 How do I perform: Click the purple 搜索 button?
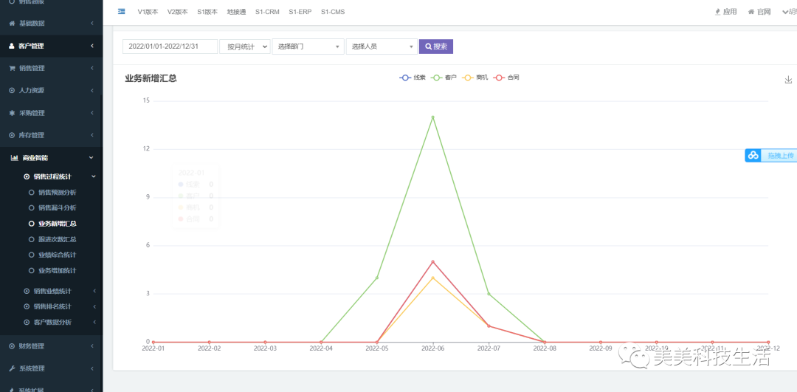(435, 47)
